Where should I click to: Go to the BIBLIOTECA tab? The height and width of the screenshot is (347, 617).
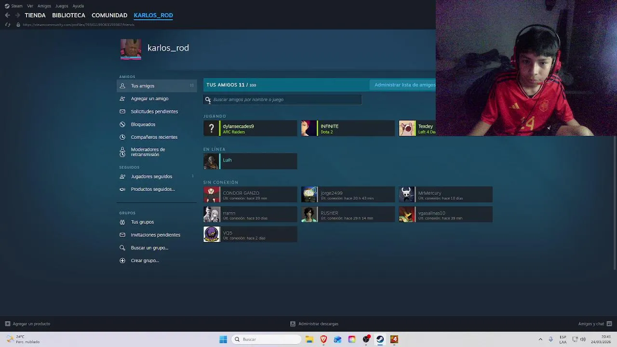(68, 15)
